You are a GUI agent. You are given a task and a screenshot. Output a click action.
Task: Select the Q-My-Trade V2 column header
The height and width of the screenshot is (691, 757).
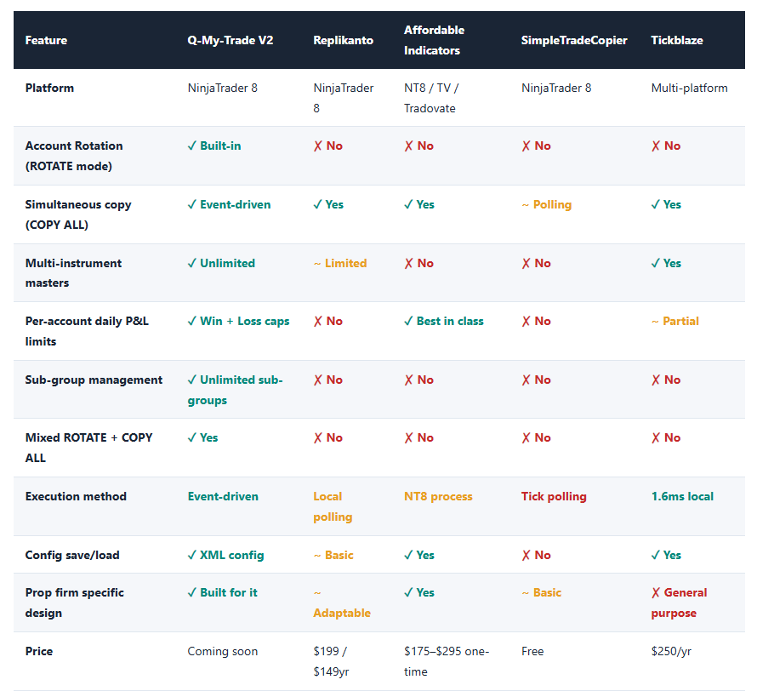tap(231, 40)
